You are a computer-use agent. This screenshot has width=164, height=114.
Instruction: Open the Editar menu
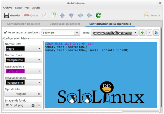(19, 8)
